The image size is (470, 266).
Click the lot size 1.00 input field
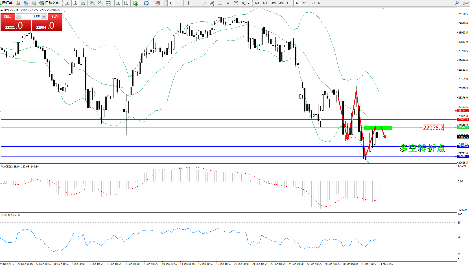(32, 16)
